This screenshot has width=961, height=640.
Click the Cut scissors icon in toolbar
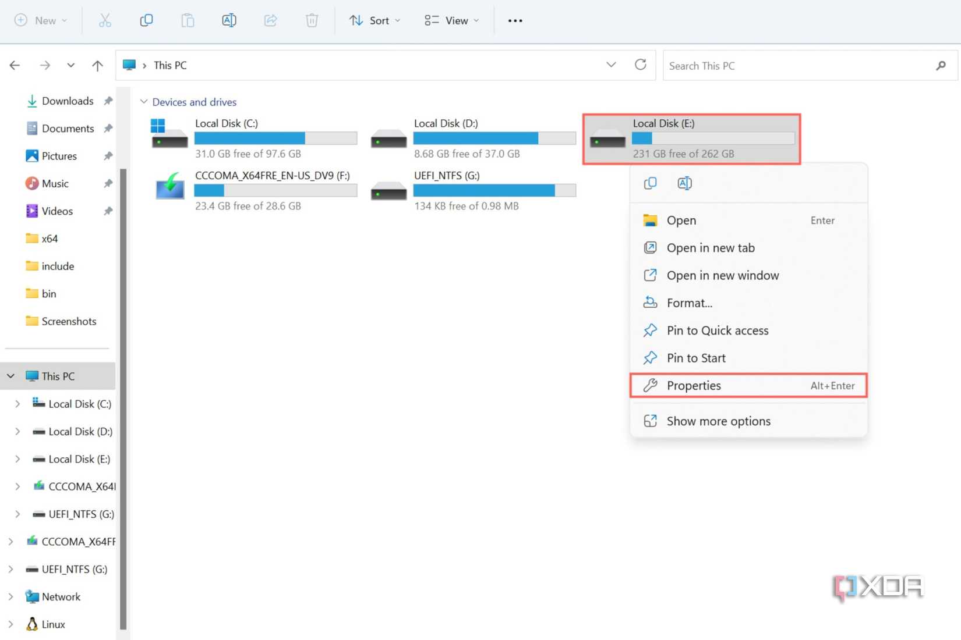(105, 20)
